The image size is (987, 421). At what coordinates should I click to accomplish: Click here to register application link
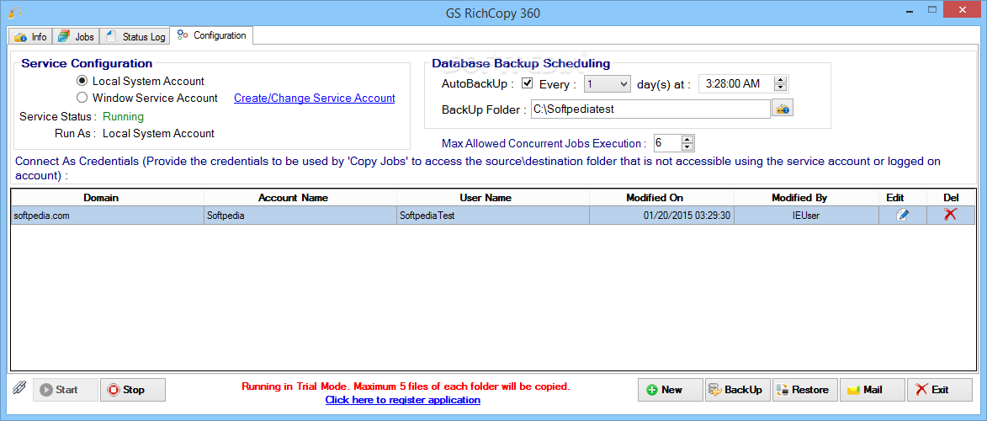pos(403,400)
